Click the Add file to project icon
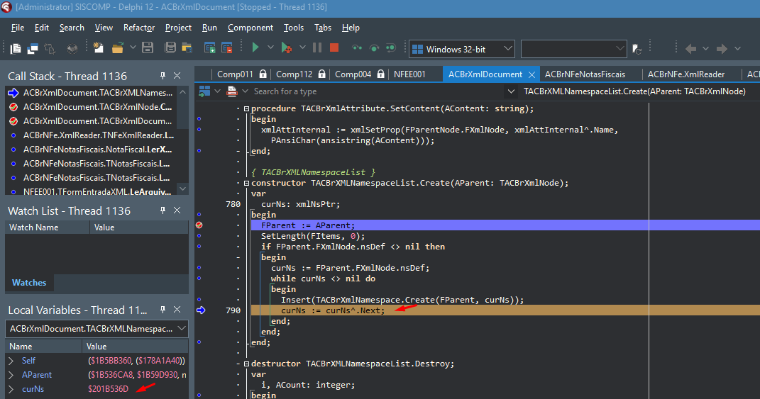760x399 pixels. (x=210, y=47)
